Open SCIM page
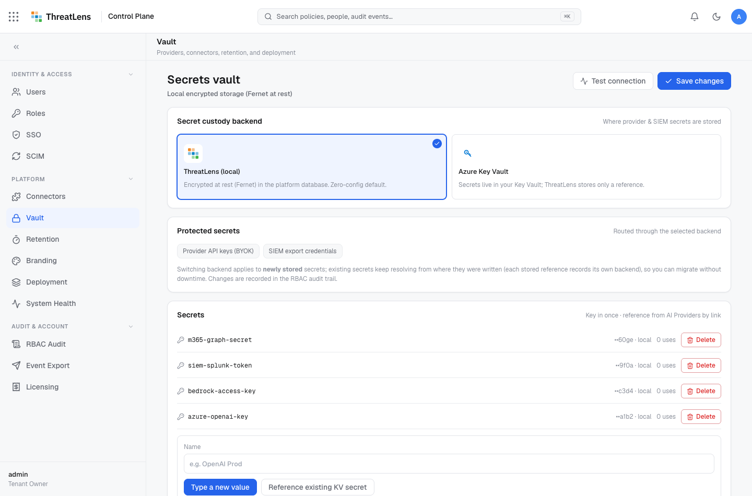 tap(73, 156)
